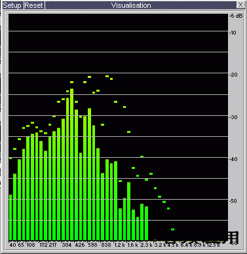Click the 65 frequency label
247x254 pixels.
point(21,245)
